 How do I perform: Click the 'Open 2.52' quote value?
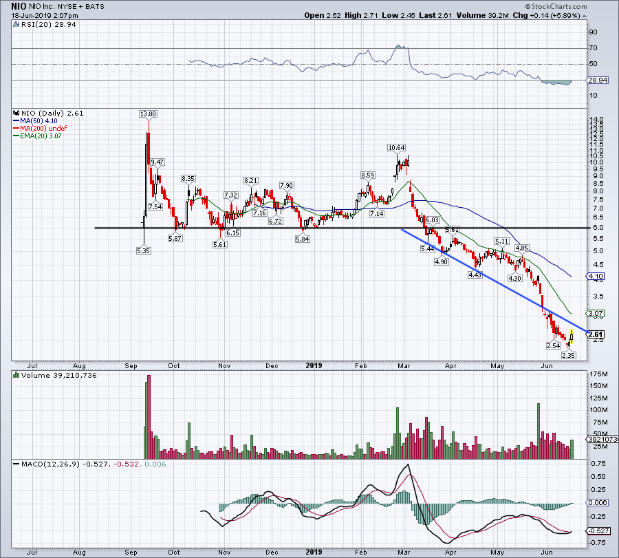323,15
